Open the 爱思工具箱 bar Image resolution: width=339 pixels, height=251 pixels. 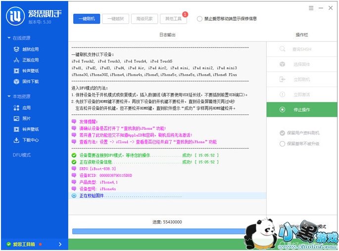point(35,244)
